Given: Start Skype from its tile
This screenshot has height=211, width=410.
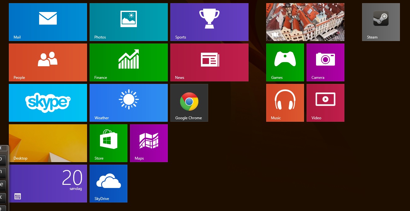Looking at the screenshot, I should pos(48,103).
